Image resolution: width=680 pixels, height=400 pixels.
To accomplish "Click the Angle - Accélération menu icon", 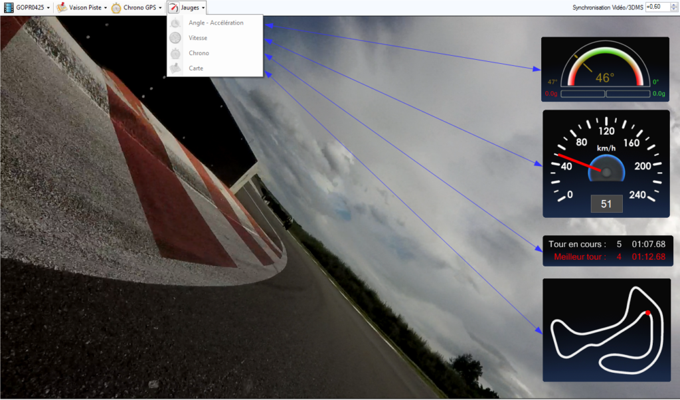I will pyautogui.click(x=175, y=23).
